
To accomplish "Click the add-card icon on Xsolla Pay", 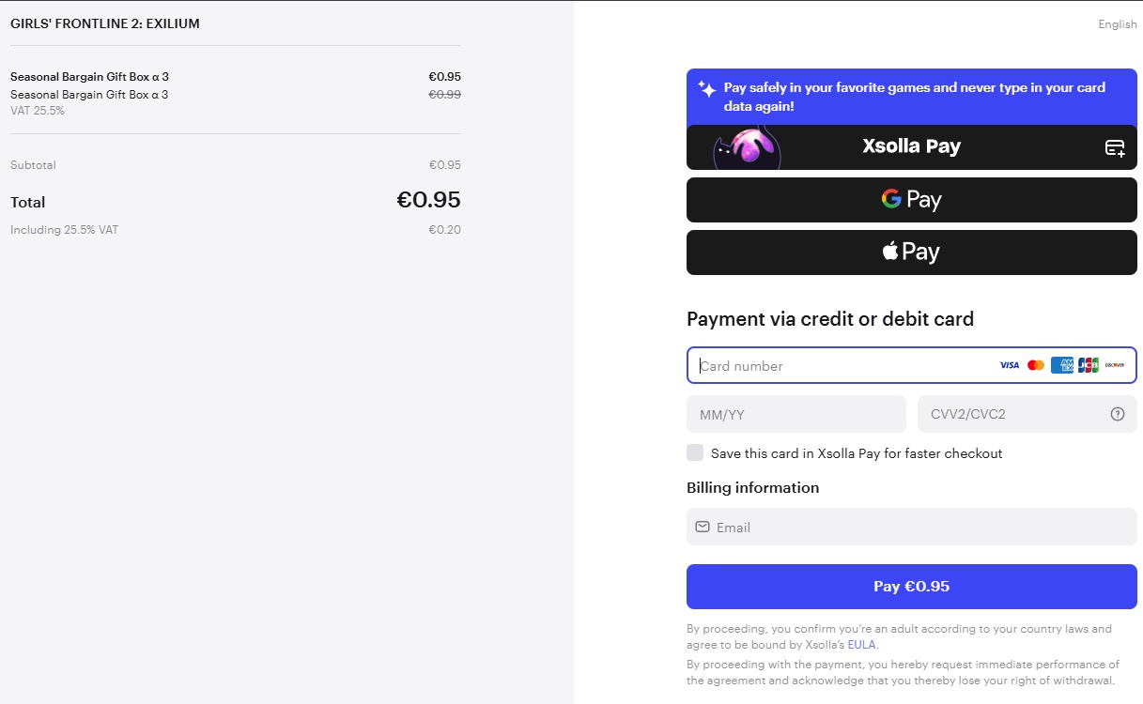I will [1115, 147].
